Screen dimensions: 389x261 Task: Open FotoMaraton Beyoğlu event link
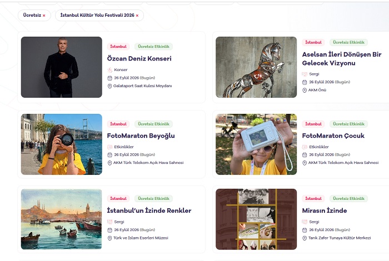(141, 136)
